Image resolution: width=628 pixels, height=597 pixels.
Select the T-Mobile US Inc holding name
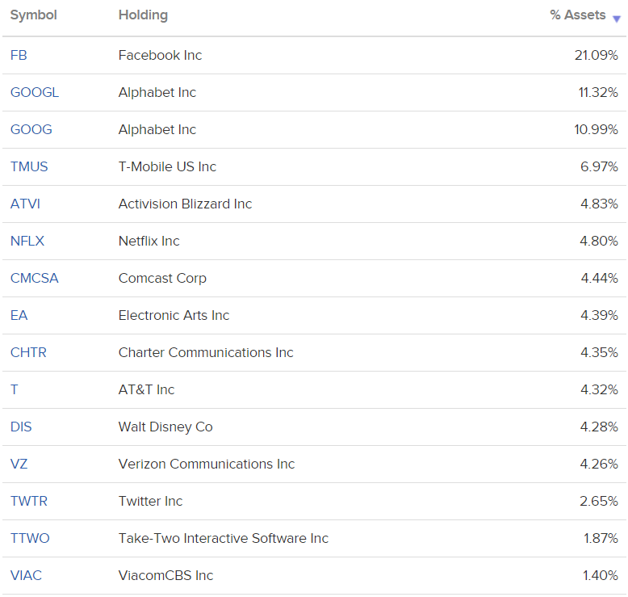click(x=167, y=166)
